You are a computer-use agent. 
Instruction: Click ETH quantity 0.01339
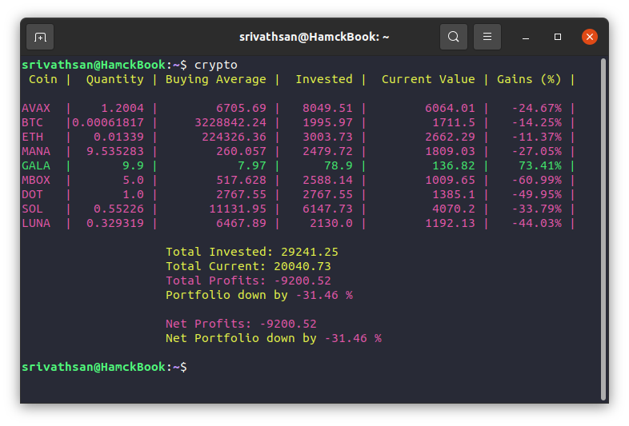[x=118, y=137]
